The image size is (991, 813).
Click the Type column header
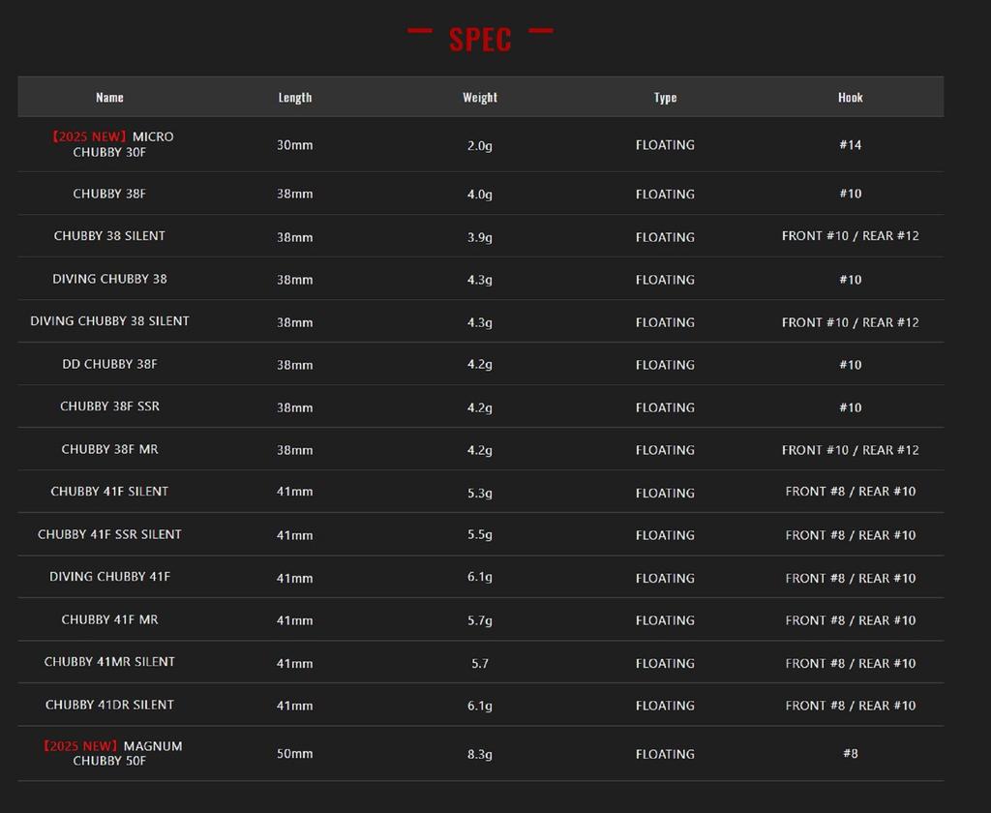[665, 97]
